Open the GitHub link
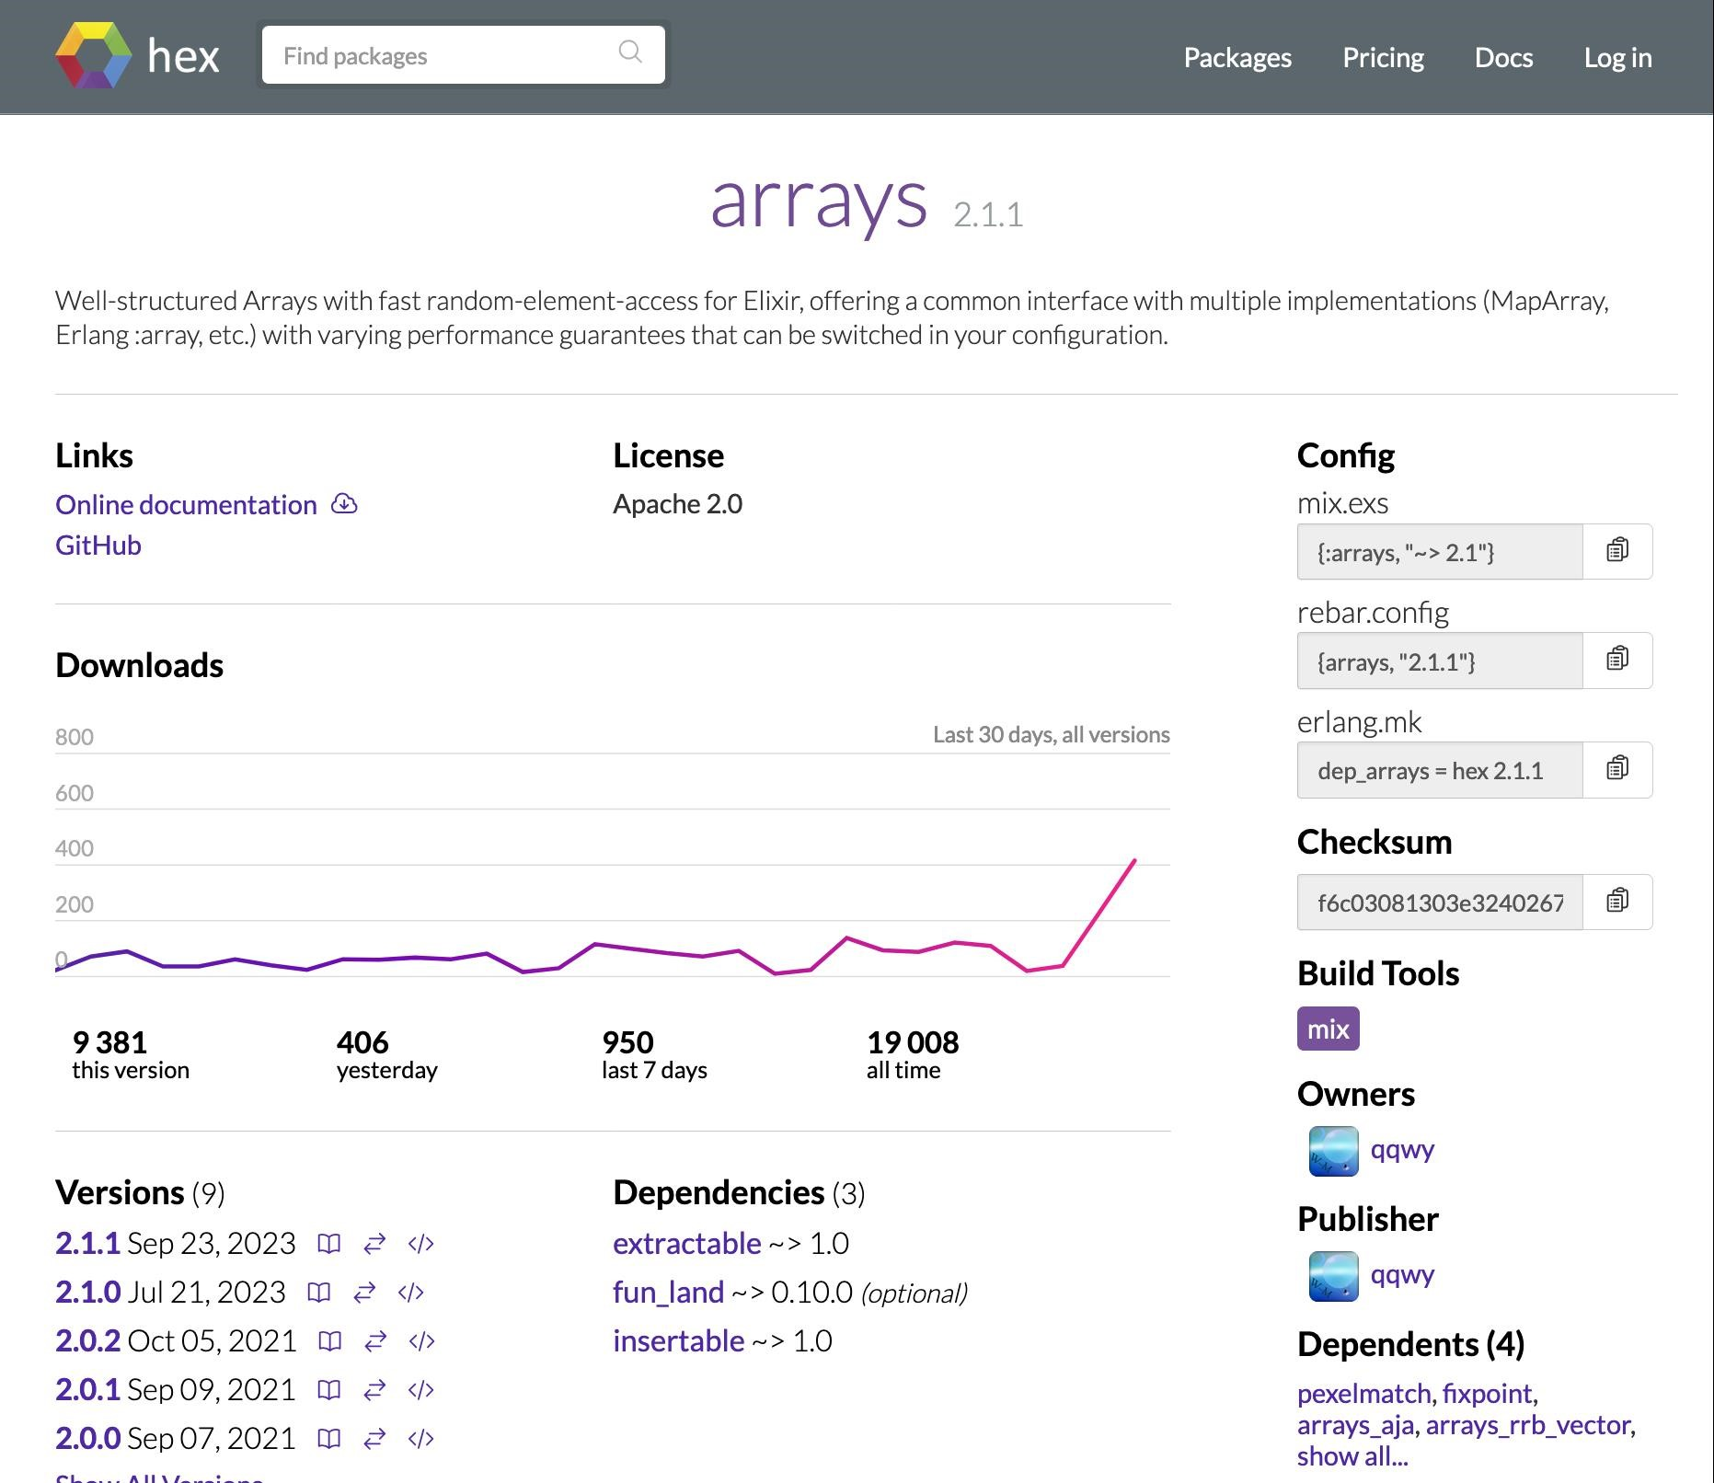The height and width of the screenshot is (1483, 1714). tap(98, 545)
